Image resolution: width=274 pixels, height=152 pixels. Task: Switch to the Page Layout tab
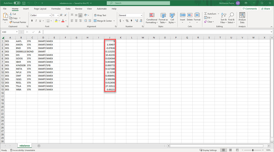[x=40, y=9]
